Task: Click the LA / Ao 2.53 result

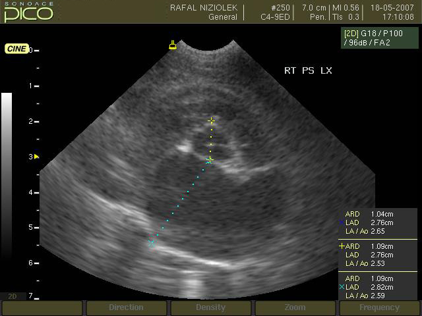Action: (365, 263)
